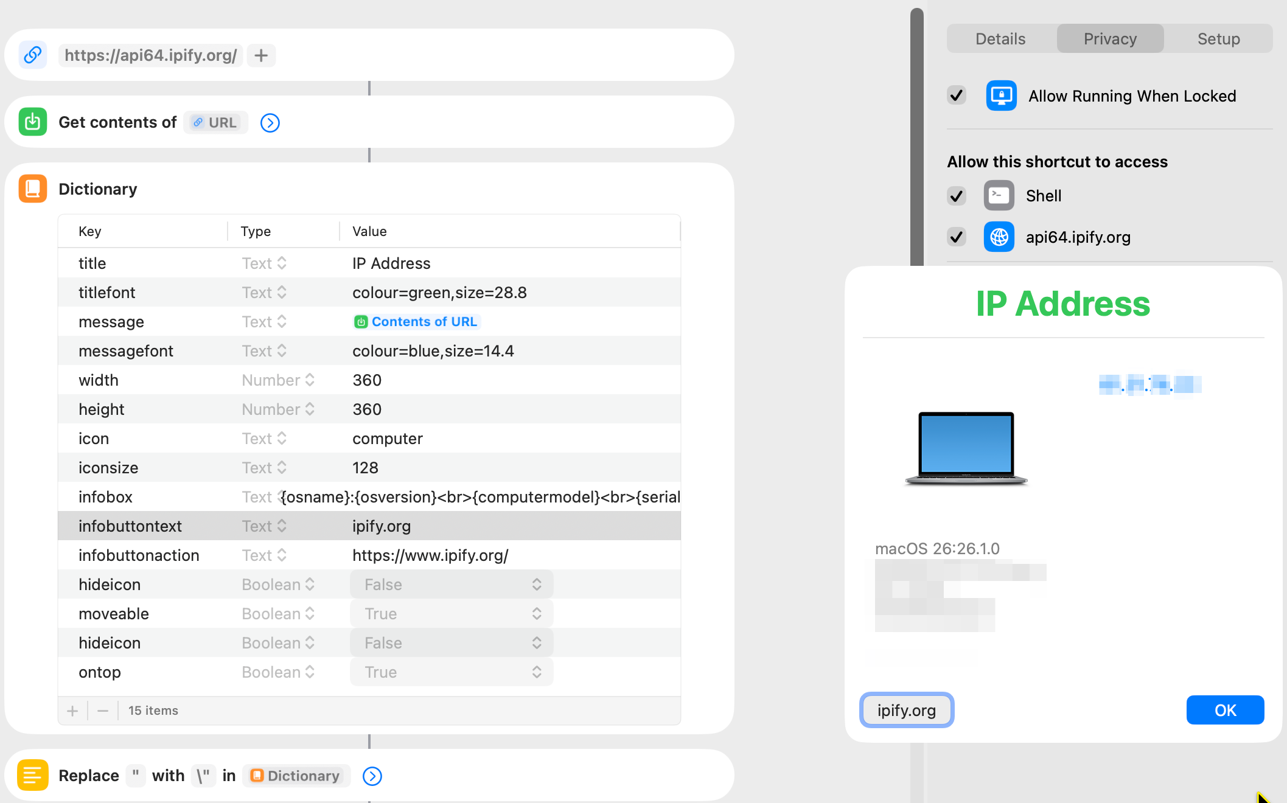This screenshot has height=803, width=1287.
Task: Uncheck Allow Running When Locked checkbox
Action: [x=957, y=96]
